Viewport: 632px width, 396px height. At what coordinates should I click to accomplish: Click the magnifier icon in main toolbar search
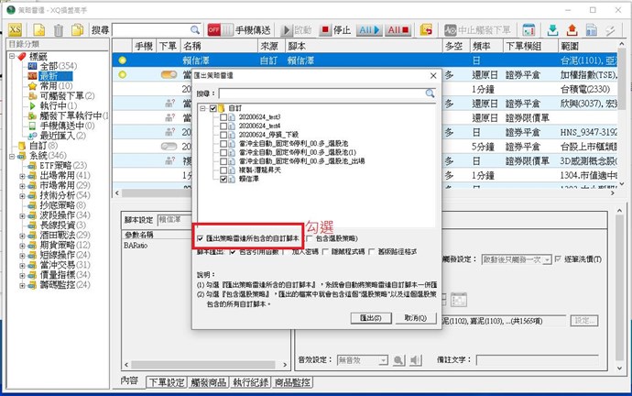pos(195,30)
